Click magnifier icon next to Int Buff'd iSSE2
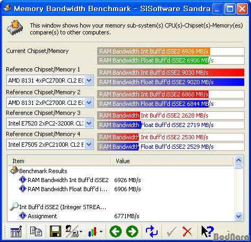The height and width of the screenshot is (242, 251). point(14,207)
